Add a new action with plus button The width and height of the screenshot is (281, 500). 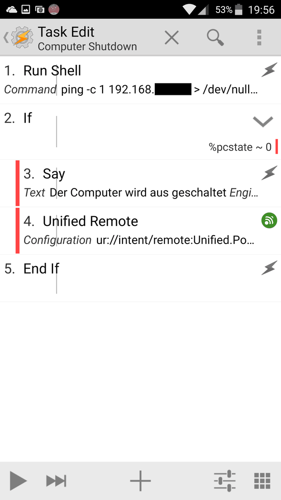[x=140, y=481]
